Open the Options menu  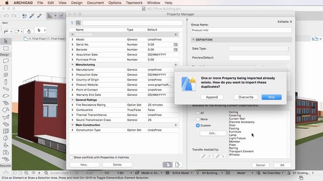pos(115,3)
